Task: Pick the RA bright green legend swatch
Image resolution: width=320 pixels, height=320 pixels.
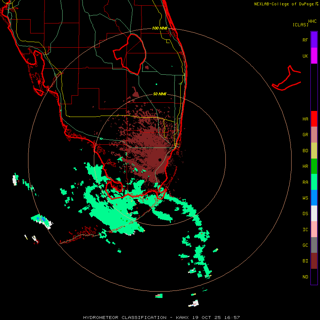Action: pos(314,182)
